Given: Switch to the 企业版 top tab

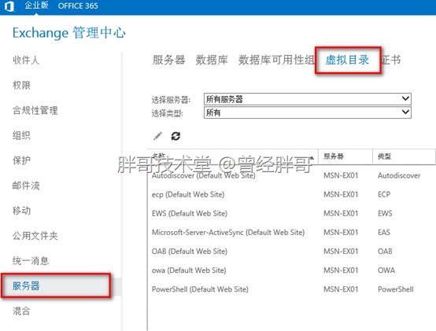Looking at the screenshot, I should point(36,6).
